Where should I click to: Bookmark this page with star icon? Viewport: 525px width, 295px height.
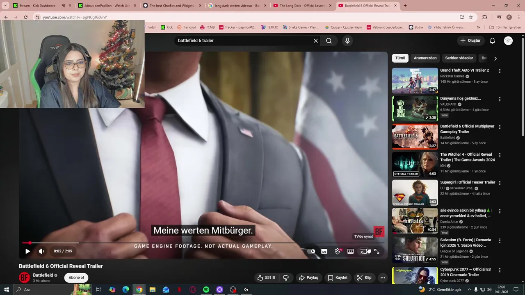click(x=471, y=17)
